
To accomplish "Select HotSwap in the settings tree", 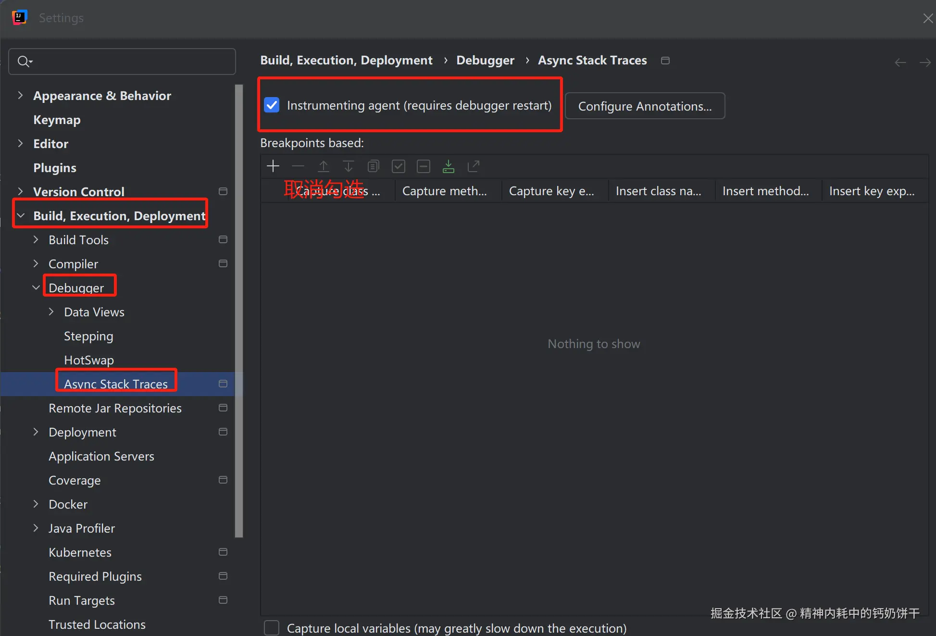I will tap(89, 360).
